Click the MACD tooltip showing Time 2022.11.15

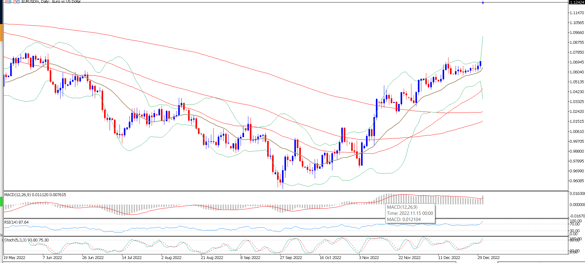[410, 213]
